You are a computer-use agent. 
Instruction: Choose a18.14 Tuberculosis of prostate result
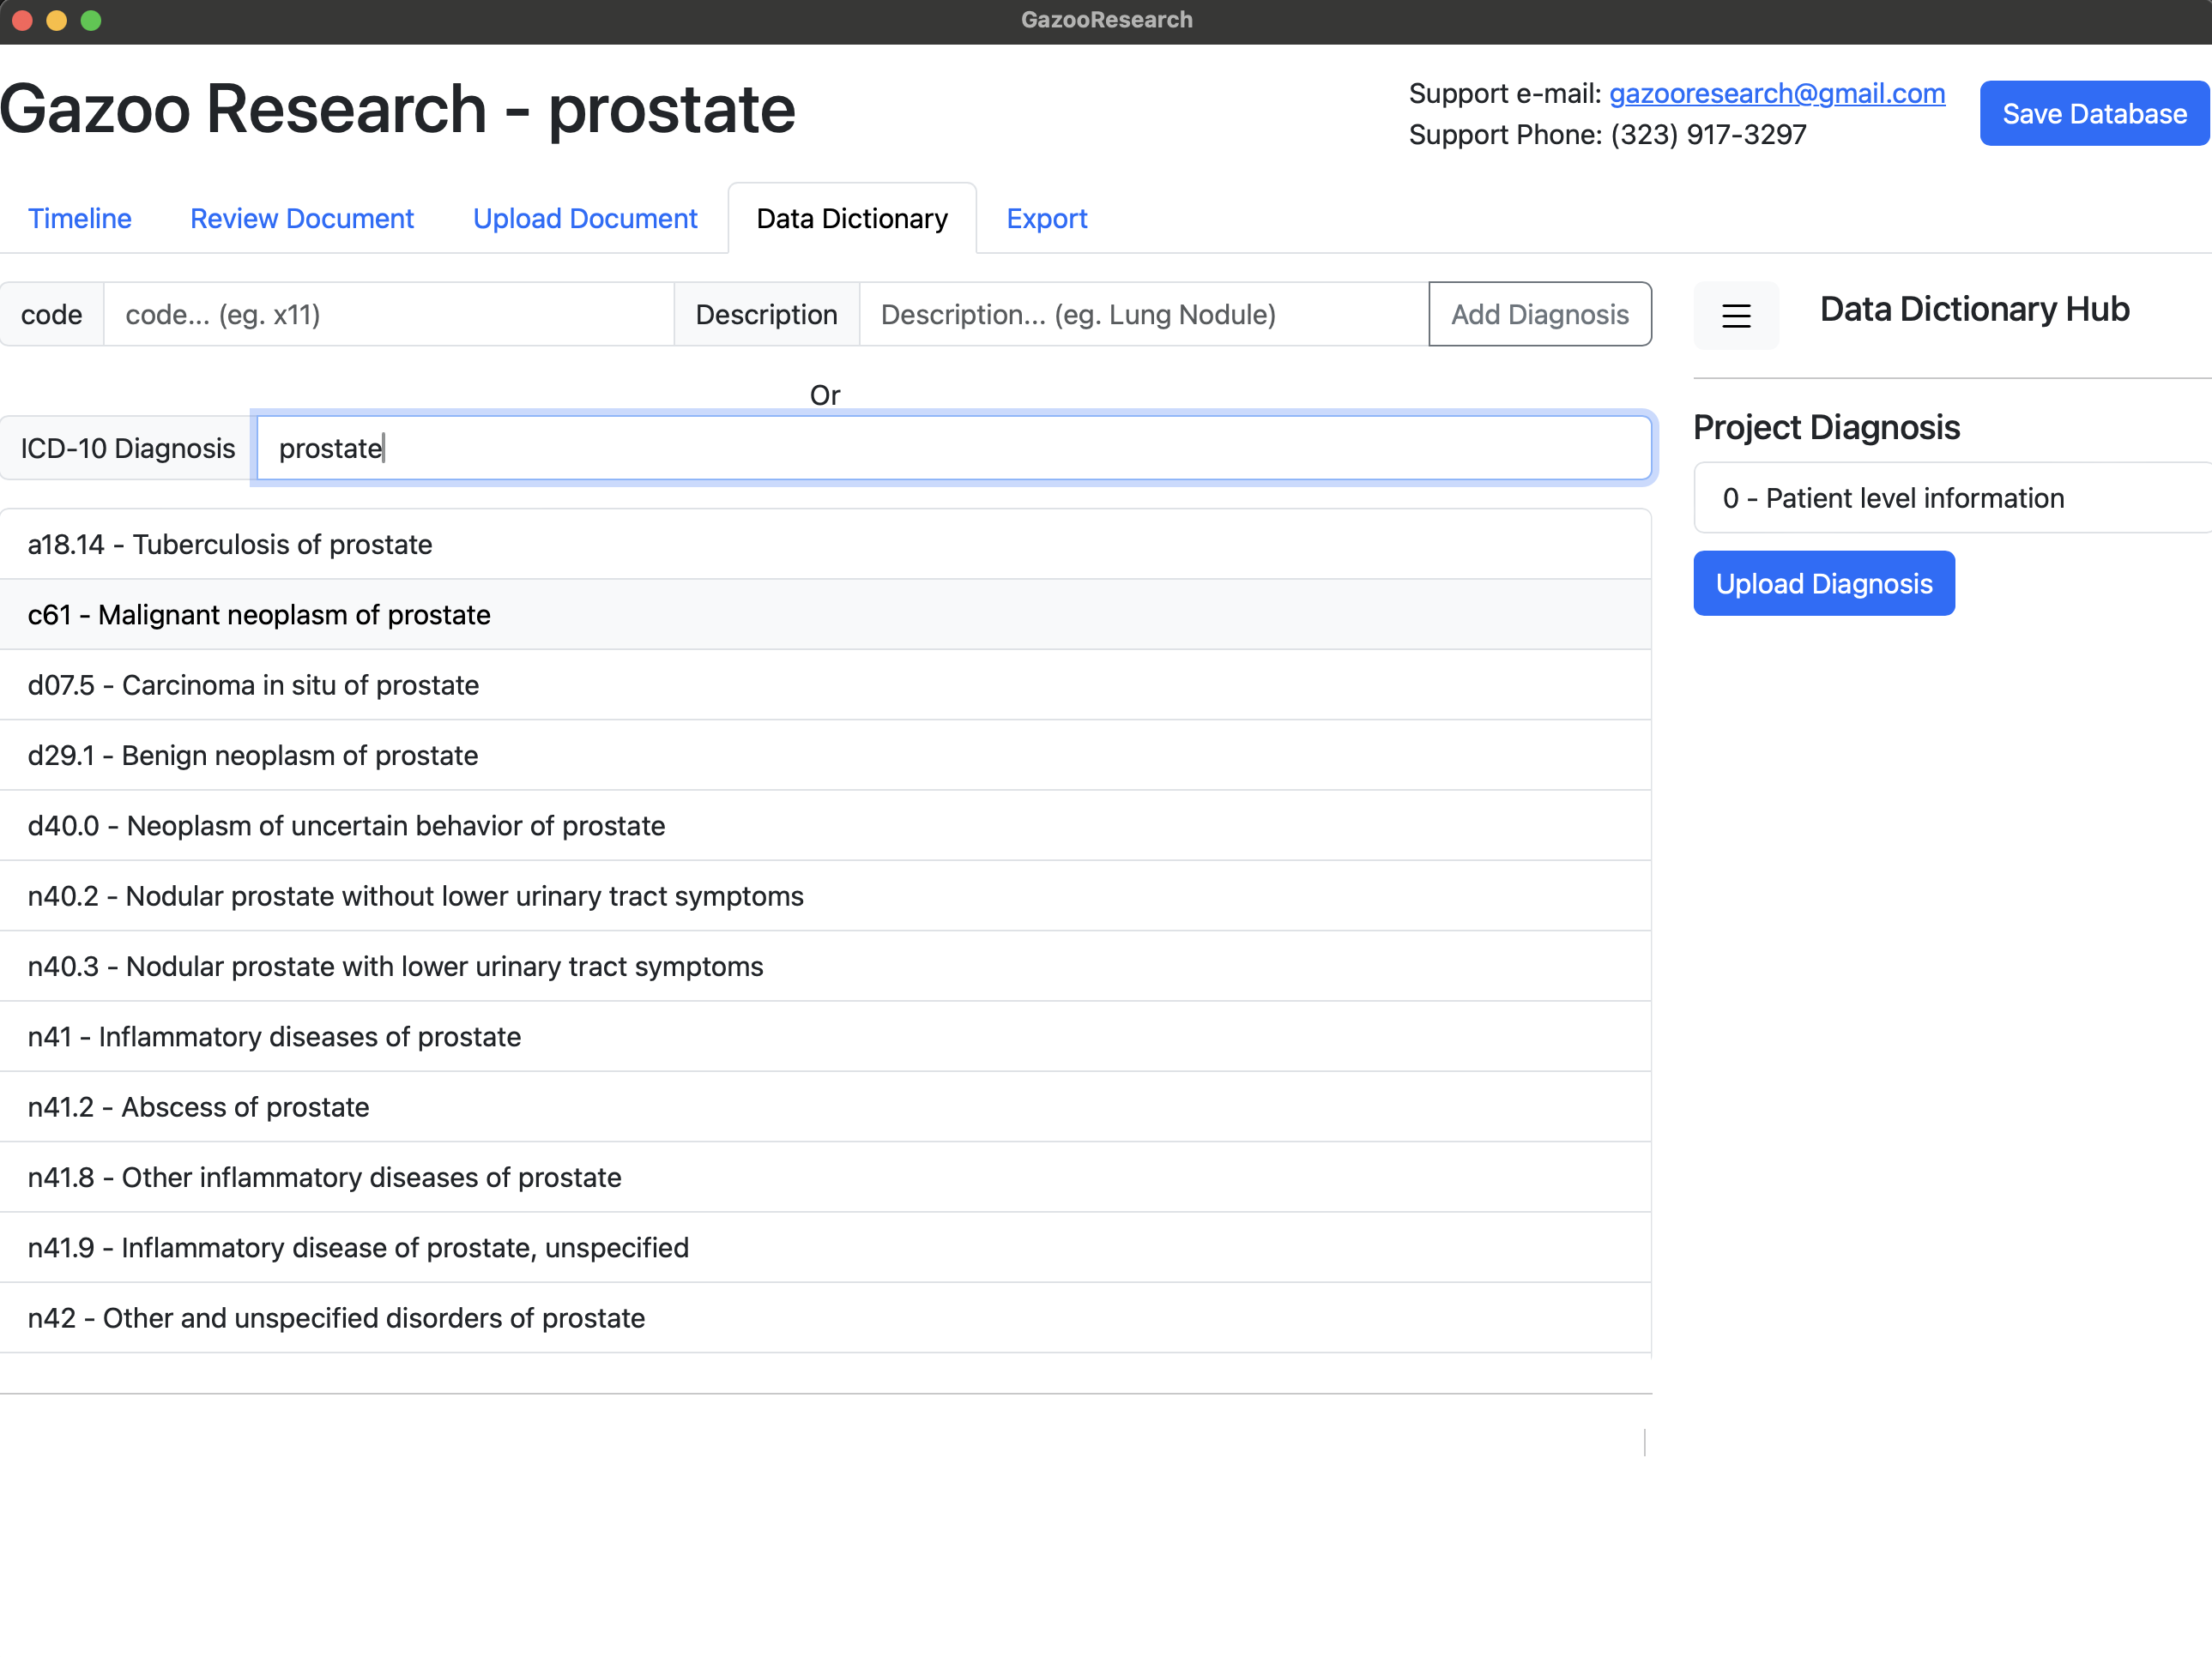pyautogui.click(x=230, y=545)
